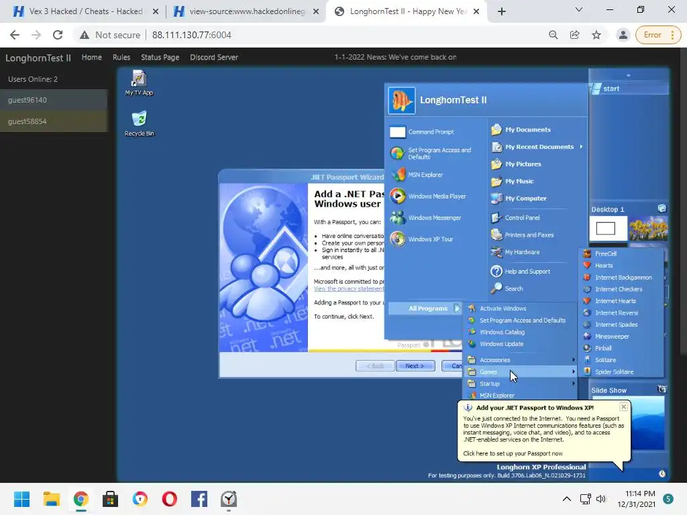
Task: Open Help and Support
Action: (521, 272)
